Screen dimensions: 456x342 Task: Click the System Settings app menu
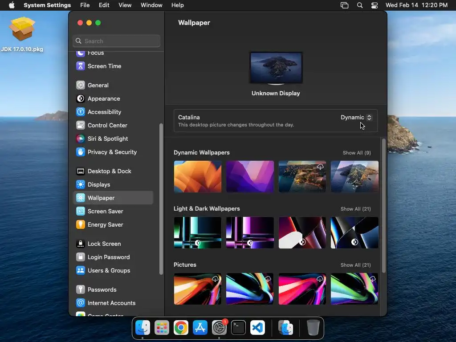coord(47,5)
